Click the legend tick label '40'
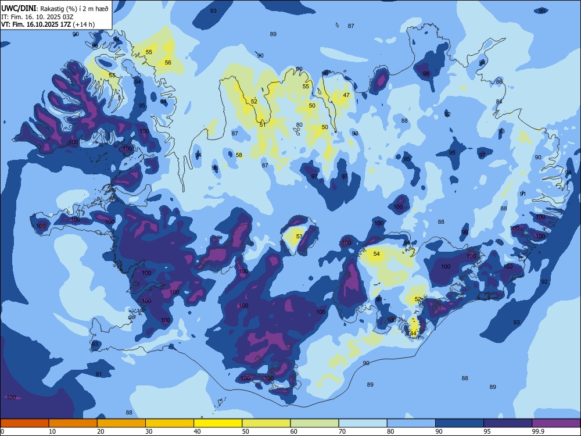The width and height of the screenshot is (581, 436). 198,431
